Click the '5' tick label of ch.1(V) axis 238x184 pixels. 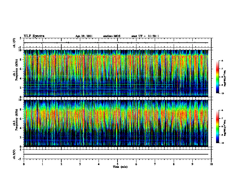coord(21,38)
